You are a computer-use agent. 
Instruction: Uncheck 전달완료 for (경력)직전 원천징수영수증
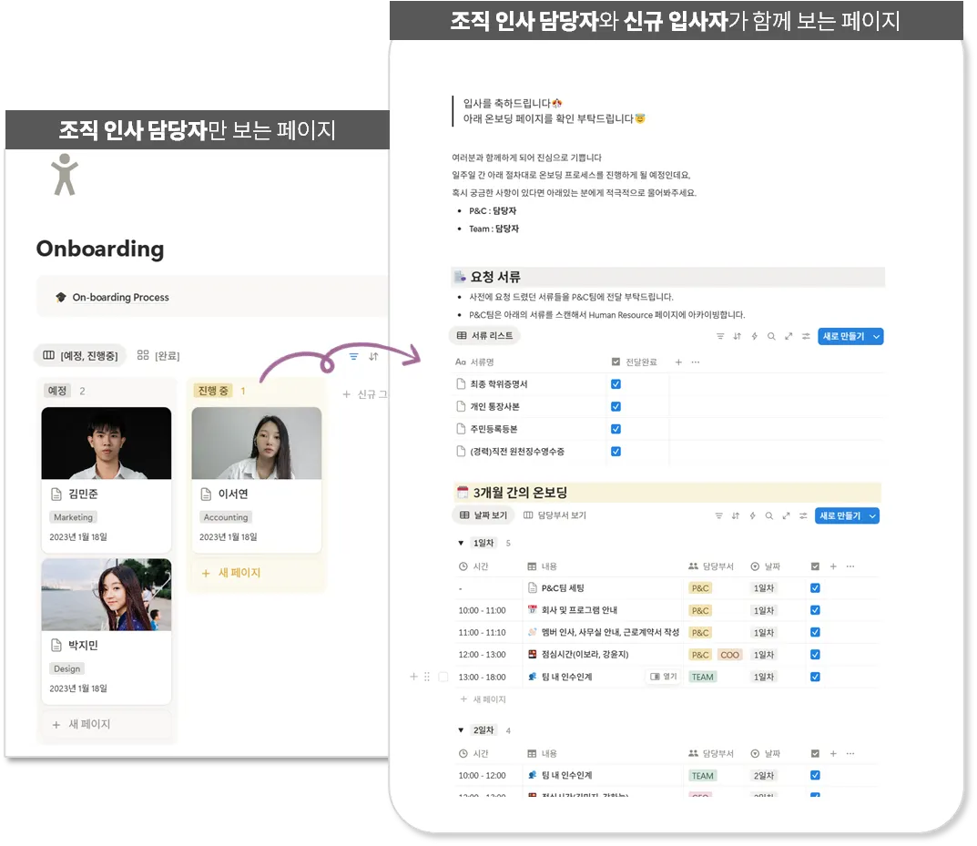tap(616, 452)
